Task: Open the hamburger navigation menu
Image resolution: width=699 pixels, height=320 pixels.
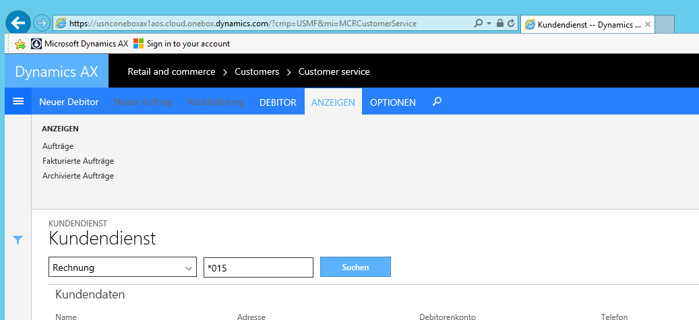Action: point(18,102)
